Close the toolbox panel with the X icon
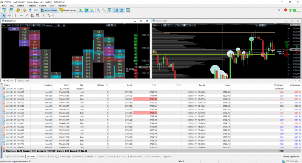 pyautogui.click(x=1, y=84)
